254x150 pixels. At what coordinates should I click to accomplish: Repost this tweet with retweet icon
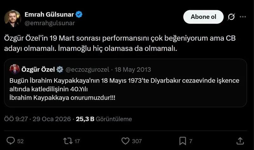tap(67, 140)
